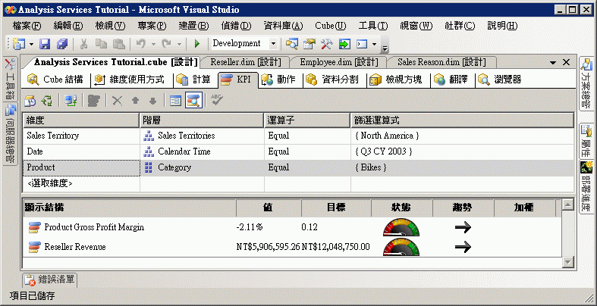Click the green arrow Start Page icon

tap(344, 44)
